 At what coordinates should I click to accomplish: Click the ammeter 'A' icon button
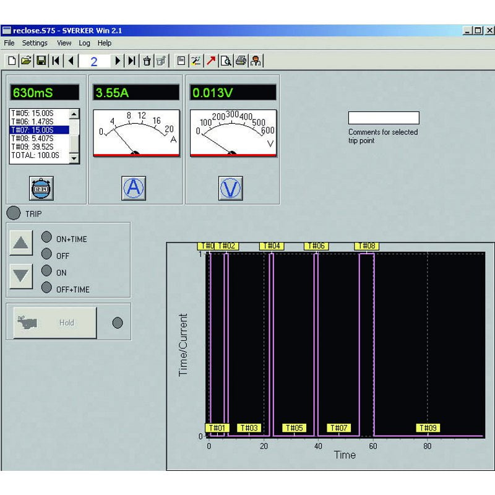[x=134, y=187]
